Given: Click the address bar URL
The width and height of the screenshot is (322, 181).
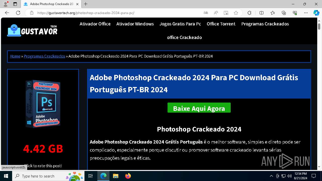Looking at the screenshot, I should (x=86, y=13).
